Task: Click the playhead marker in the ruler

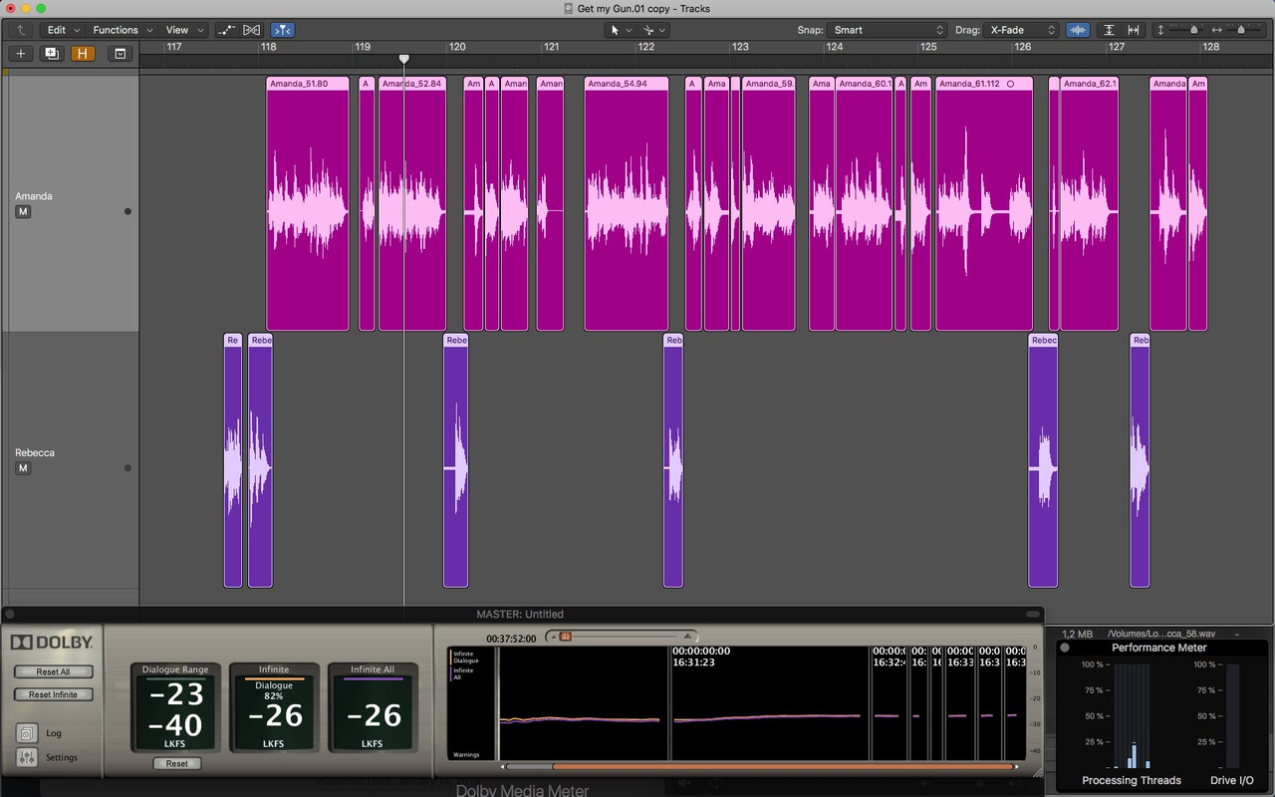Action: (403, 59)
